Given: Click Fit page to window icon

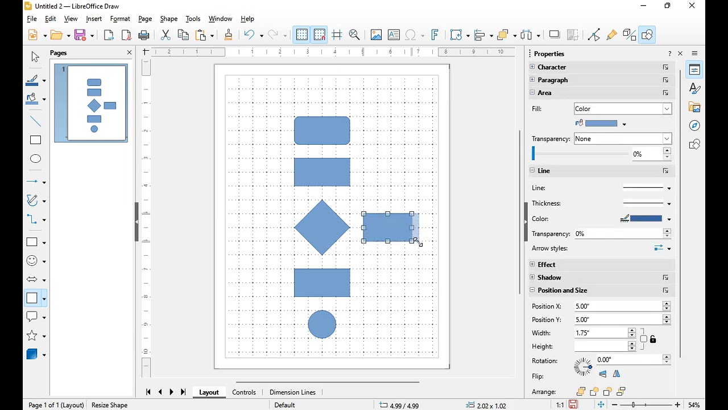Looking at the screenshot, I should (x=601, y=405).
